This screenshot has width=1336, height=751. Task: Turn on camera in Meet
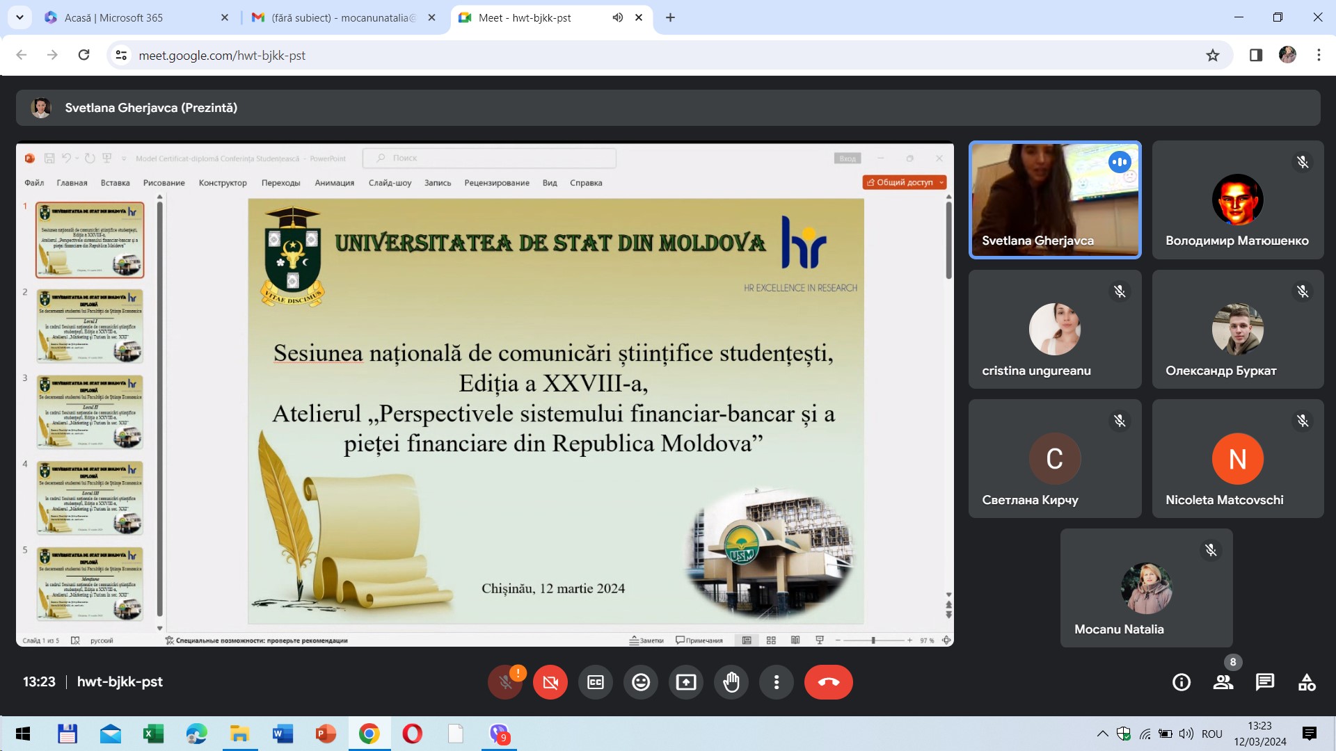coord(550,682)
